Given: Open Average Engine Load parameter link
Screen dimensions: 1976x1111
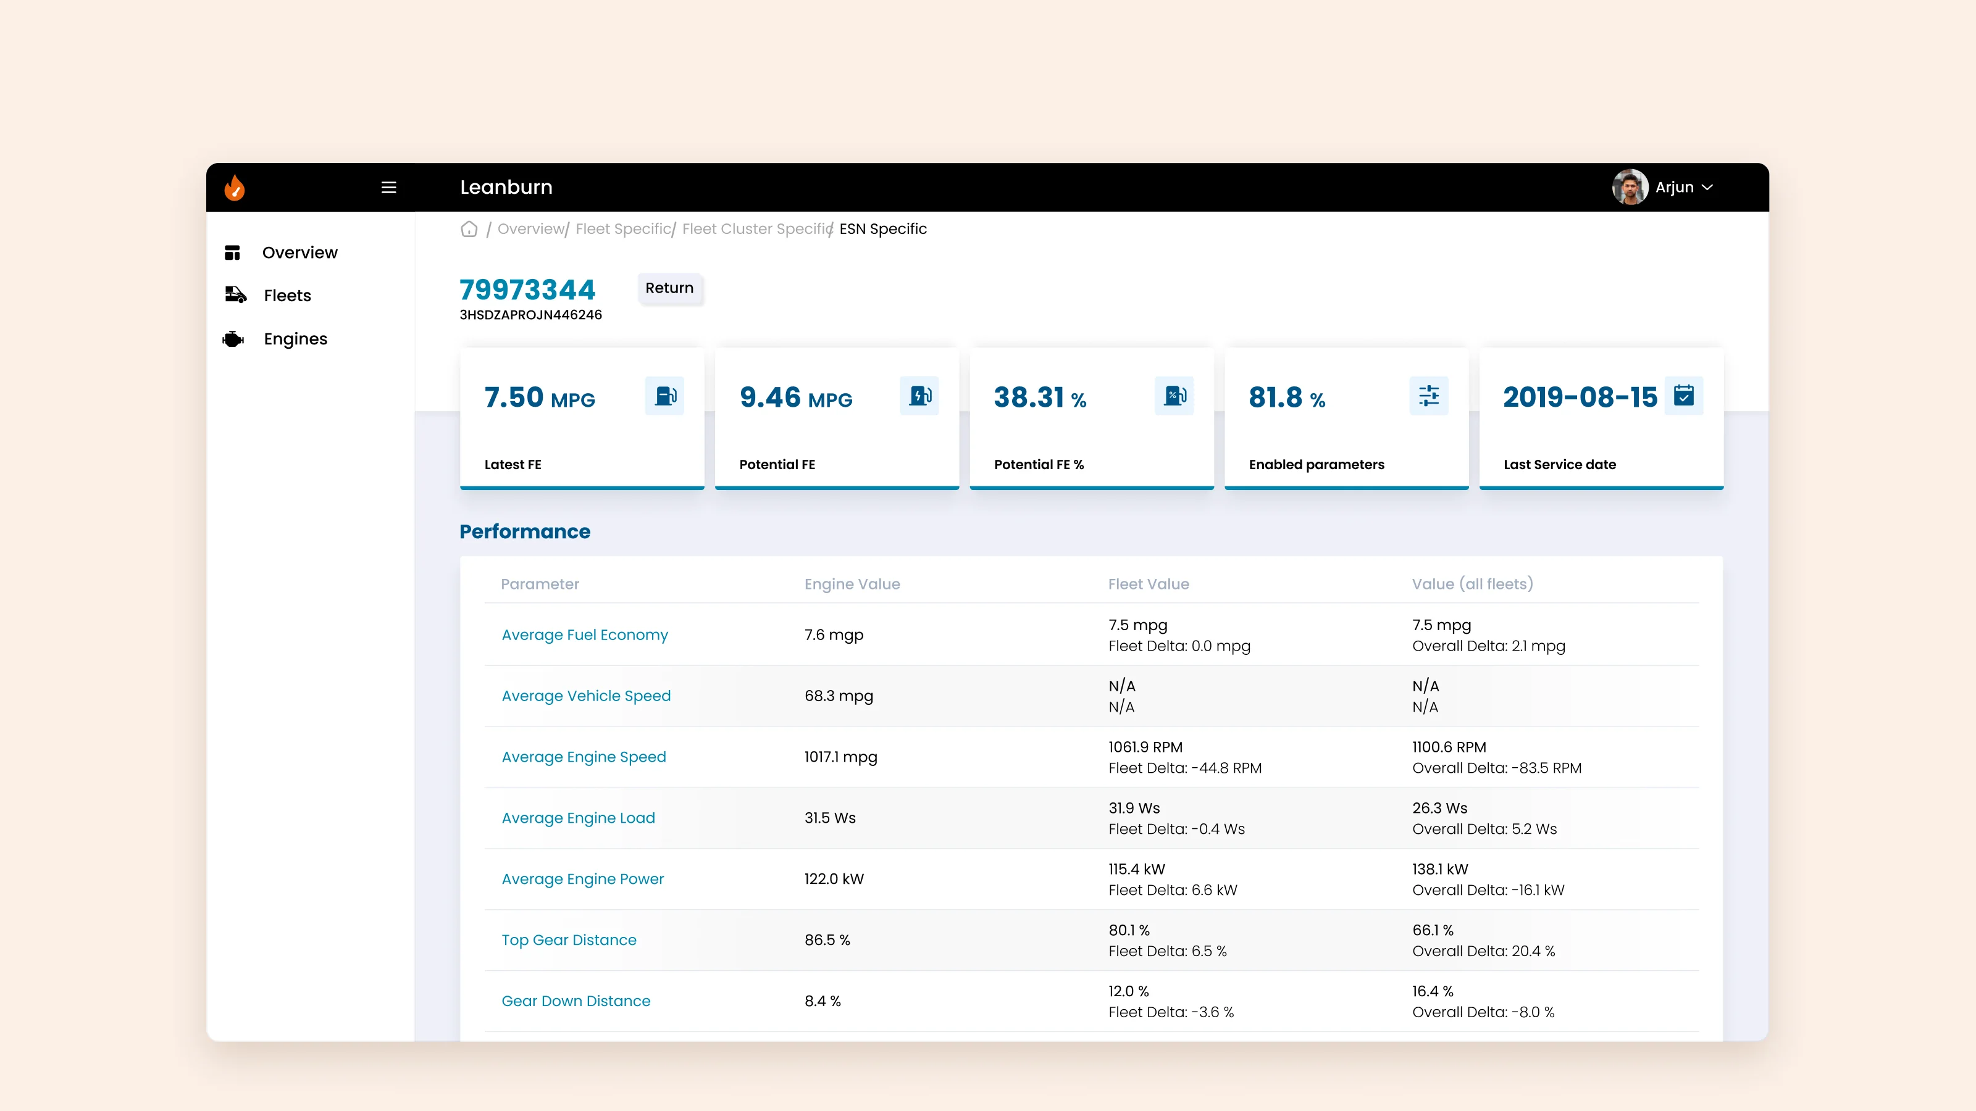Looking at the screenshot, I should [x=579, y=818].
